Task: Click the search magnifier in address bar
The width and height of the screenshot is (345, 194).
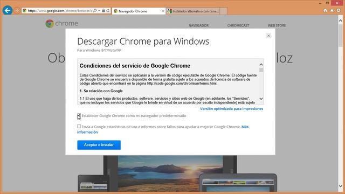Action: (95, 11)
